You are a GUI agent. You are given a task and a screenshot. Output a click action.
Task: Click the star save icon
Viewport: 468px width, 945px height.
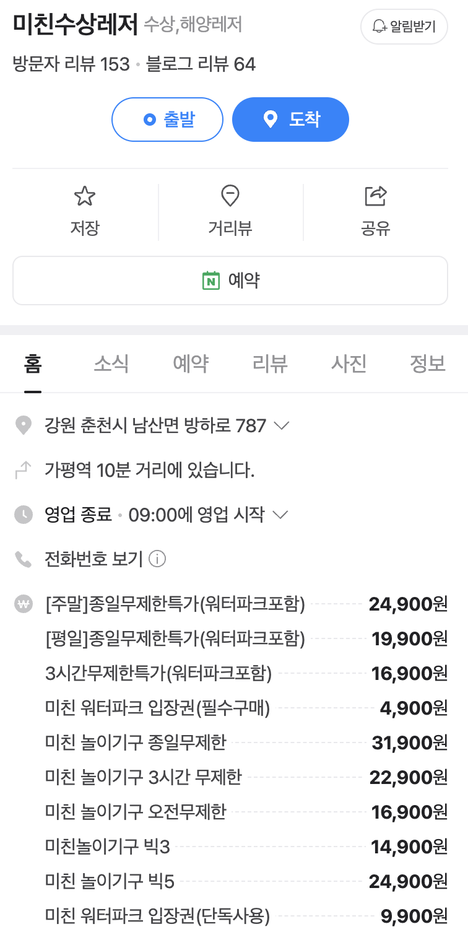[x=85, y=197]
